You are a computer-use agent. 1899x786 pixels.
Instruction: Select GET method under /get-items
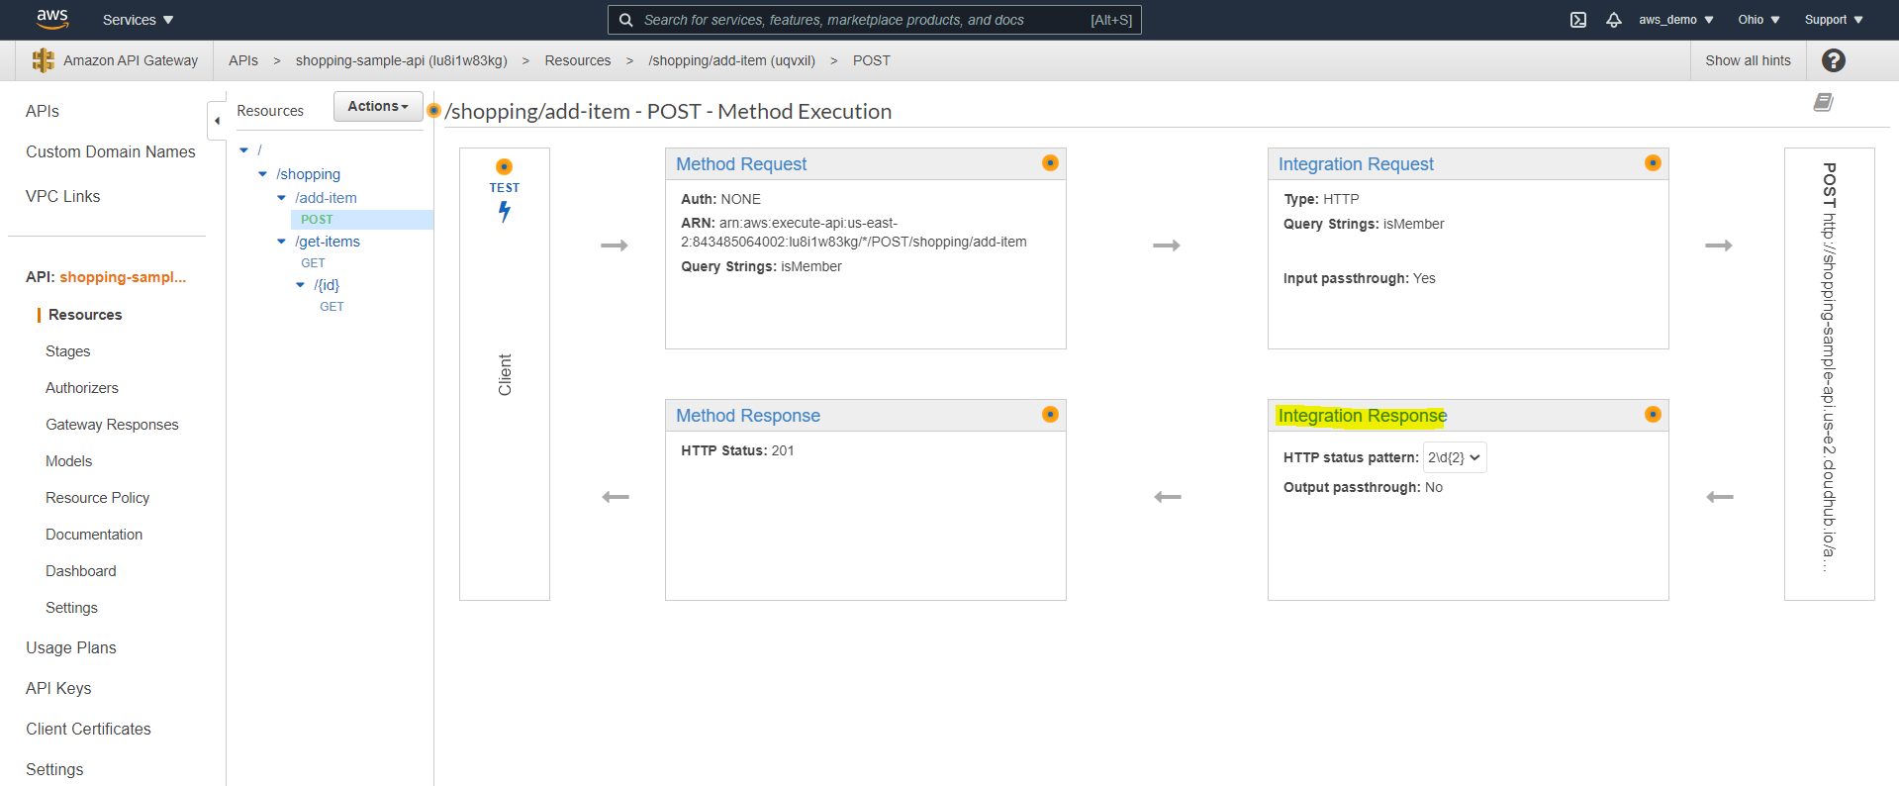click(x=313, y=263)
